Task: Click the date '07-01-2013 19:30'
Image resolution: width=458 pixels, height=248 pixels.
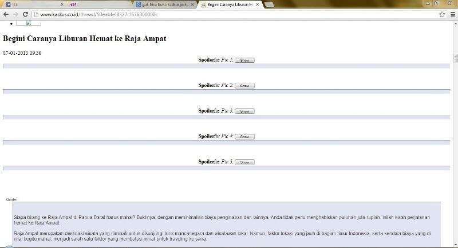Action: 22,53
